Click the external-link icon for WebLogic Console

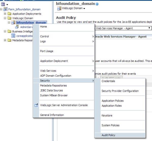(36, 105)
